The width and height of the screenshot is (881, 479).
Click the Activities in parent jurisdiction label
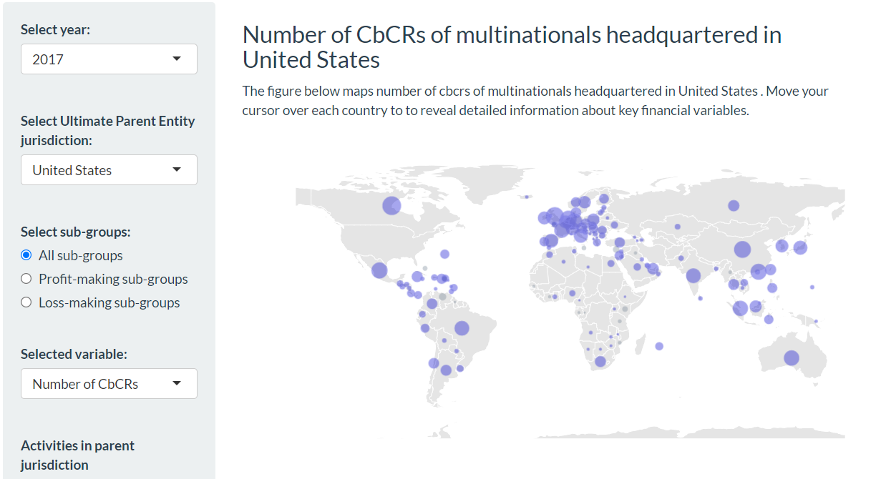click(x=77, y=455)
